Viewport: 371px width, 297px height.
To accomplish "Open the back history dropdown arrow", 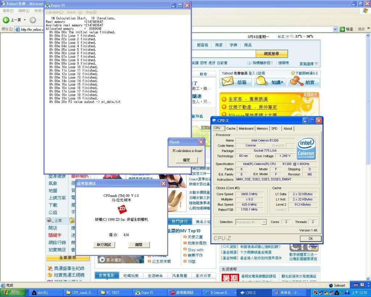I will pyautogui.click(x=25, y=20).
